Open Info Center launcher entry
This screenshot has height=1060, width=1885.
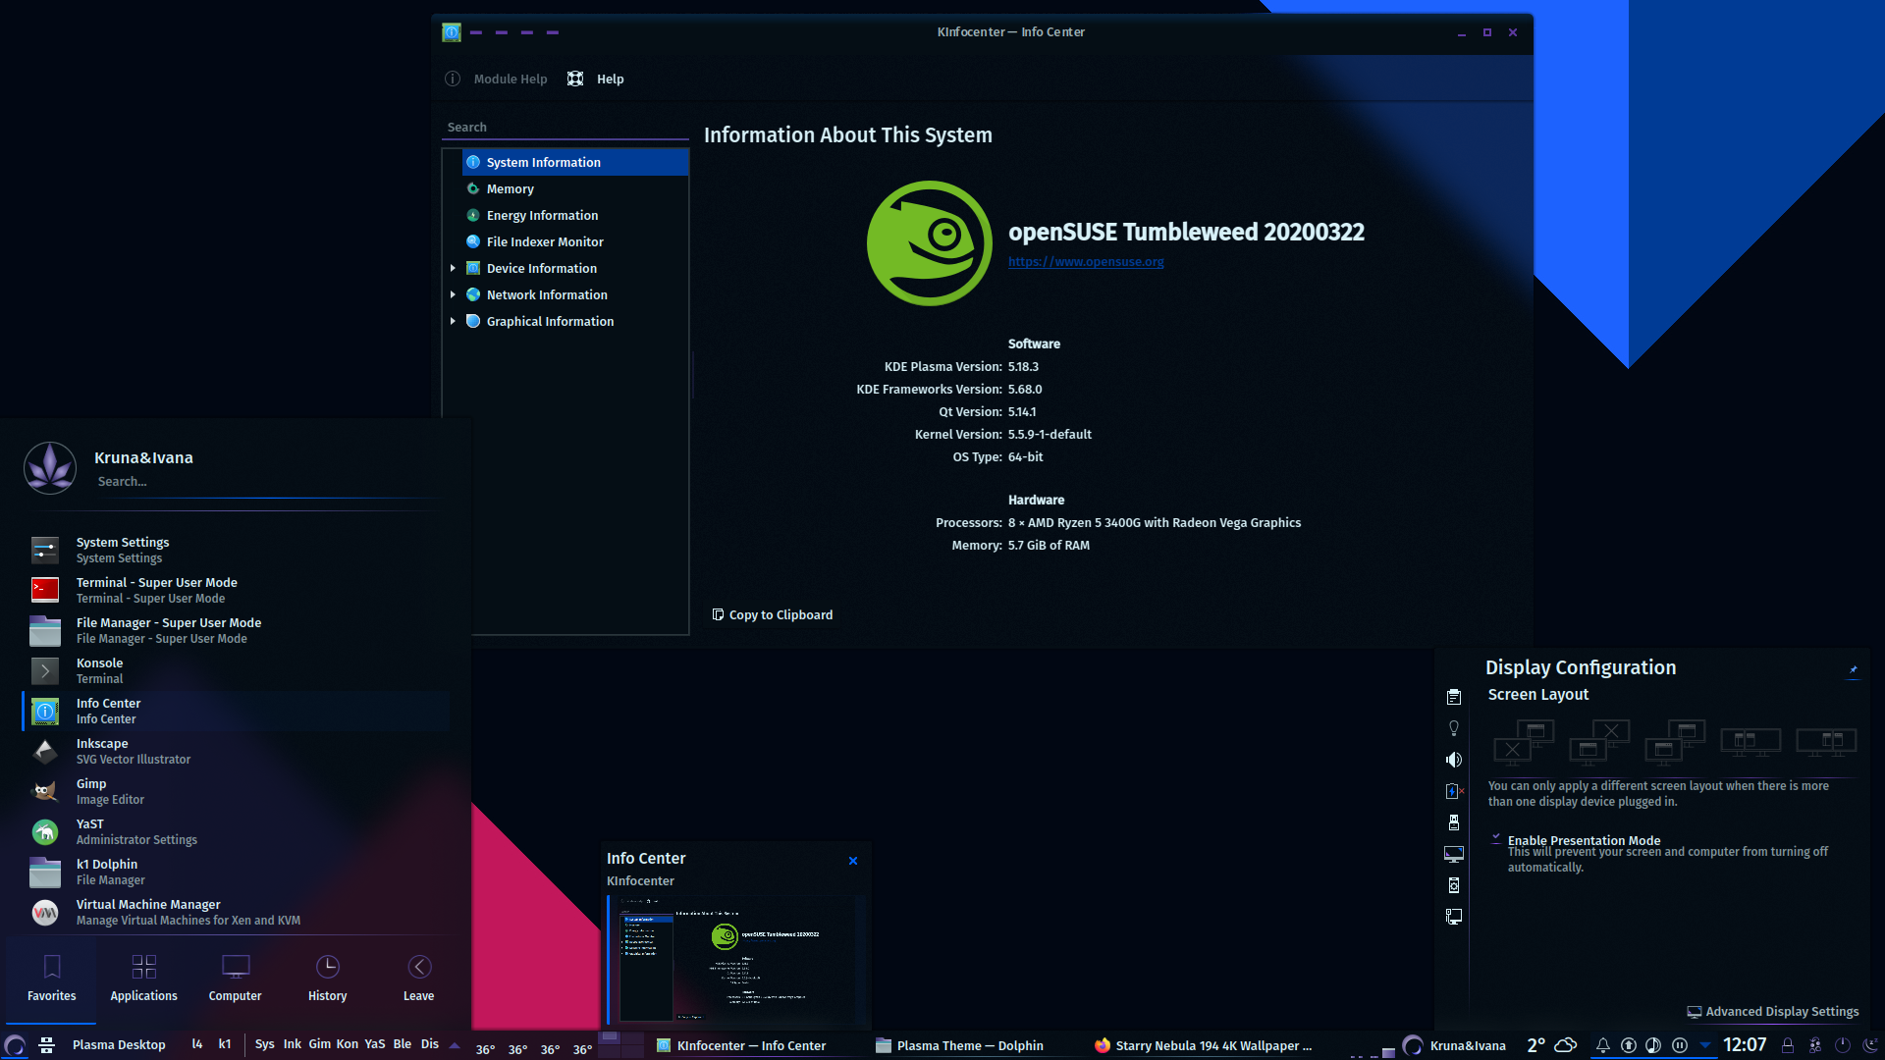[x=236, y=711]
